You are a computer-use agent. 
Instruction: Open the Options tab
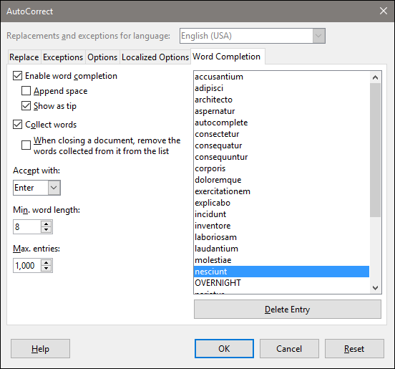pyautogui.click(x=102, y=57)
